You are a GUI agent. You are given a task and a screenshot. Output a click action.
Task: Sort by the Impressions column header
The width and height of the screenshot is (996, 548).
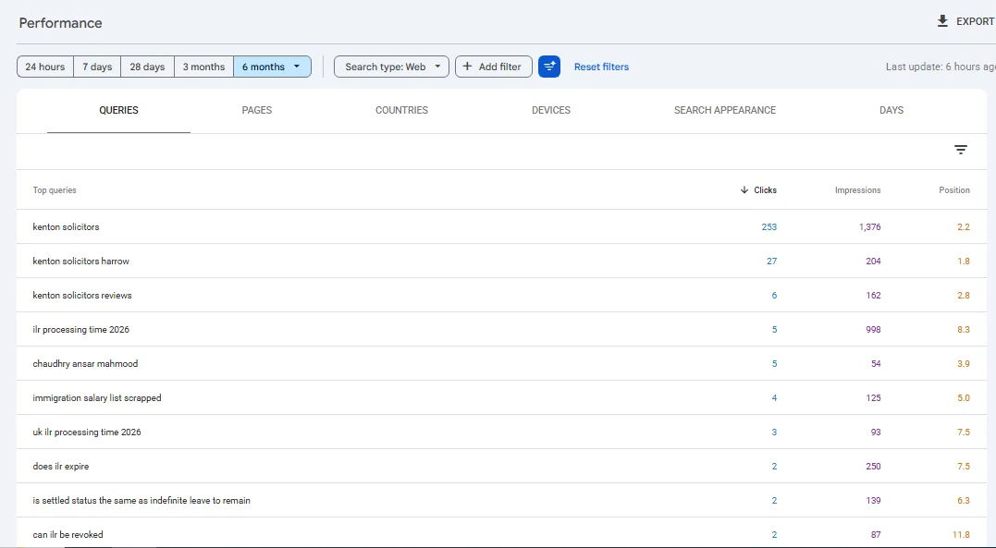pyautogui.click(x=857, y=189)
